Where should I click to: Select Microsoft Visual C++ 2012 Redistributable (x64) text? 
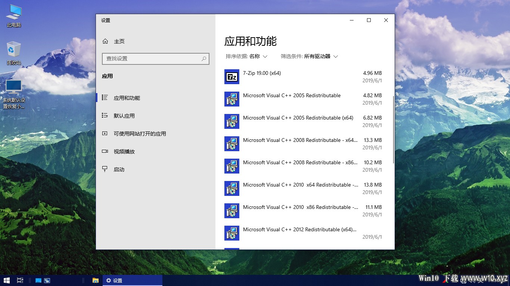coord(300,229)
